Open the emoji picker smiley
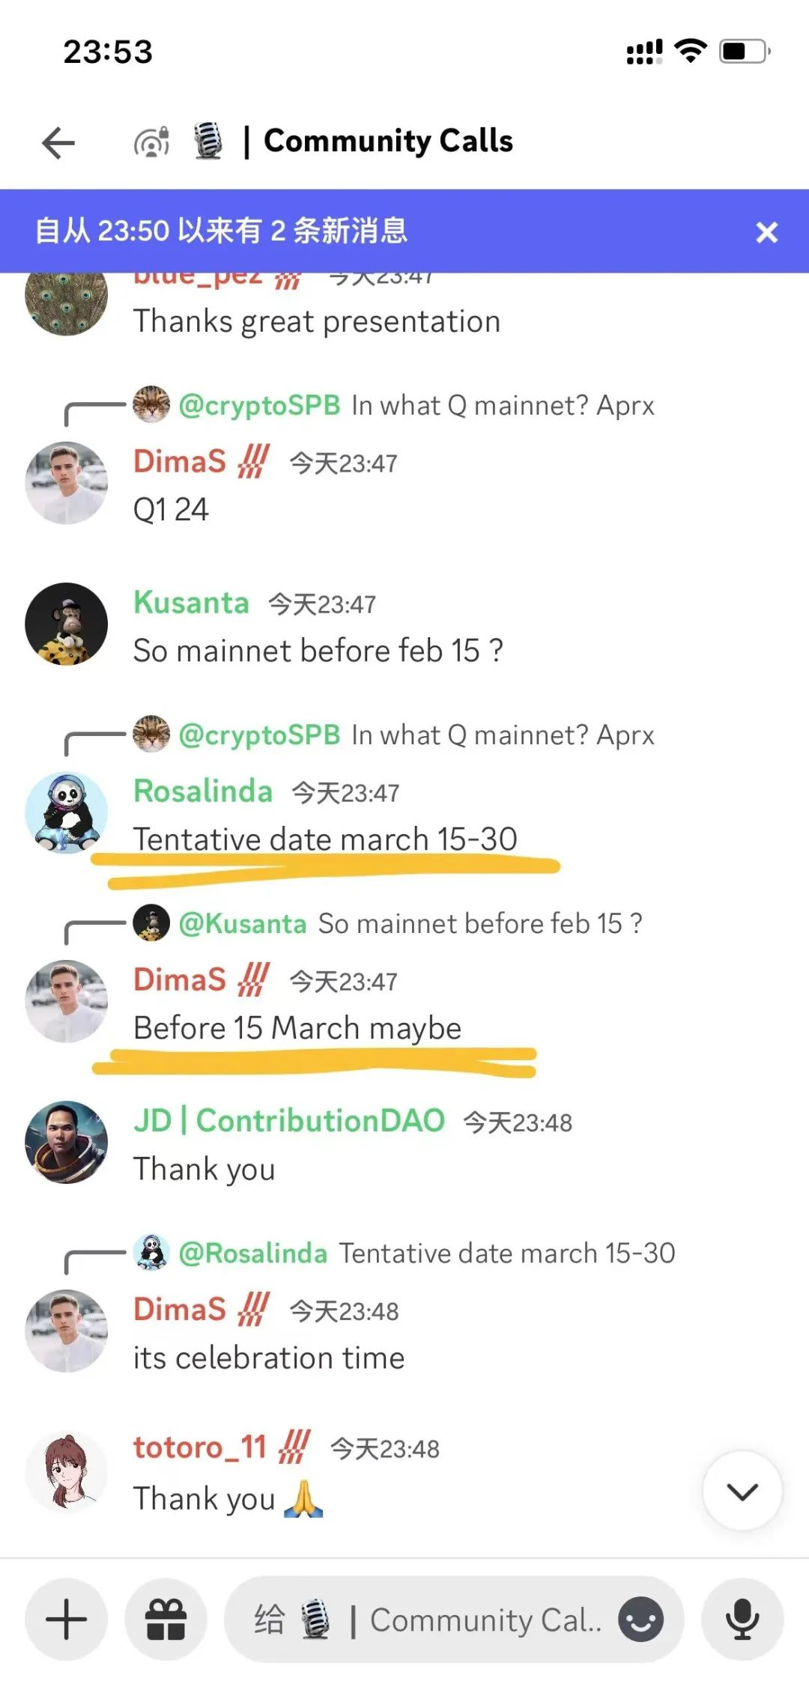This screenshot has width=809, height=1687. (640, 1620)
